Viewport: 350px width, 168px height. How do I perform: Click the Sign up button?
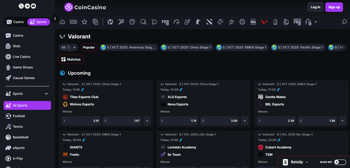(334, 7)
